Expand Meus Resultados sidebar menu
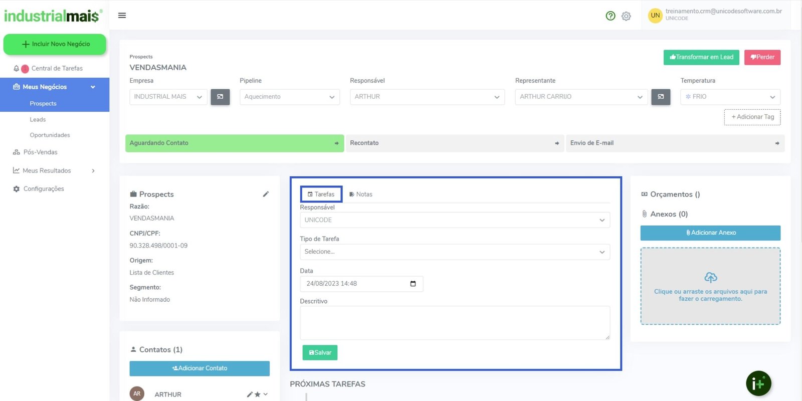Screen dimensions: 802x401 pos(54,170)
